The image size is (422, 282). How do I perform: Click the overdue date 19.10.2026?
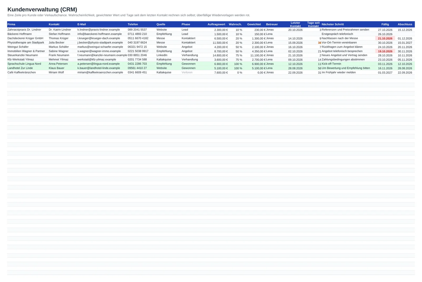click(x=385, y=51)
